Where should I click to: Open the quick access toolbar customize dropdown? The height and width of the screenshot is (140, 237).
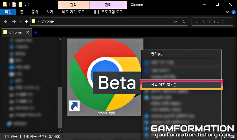(x=26, y=5)
